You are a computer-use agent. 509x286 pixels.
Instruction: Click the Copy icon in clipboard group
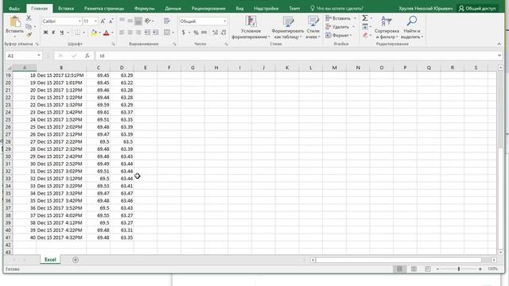(x=29, y=26)
